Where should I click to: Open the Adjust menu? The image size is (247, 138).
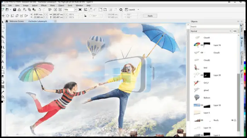[35, 6]
